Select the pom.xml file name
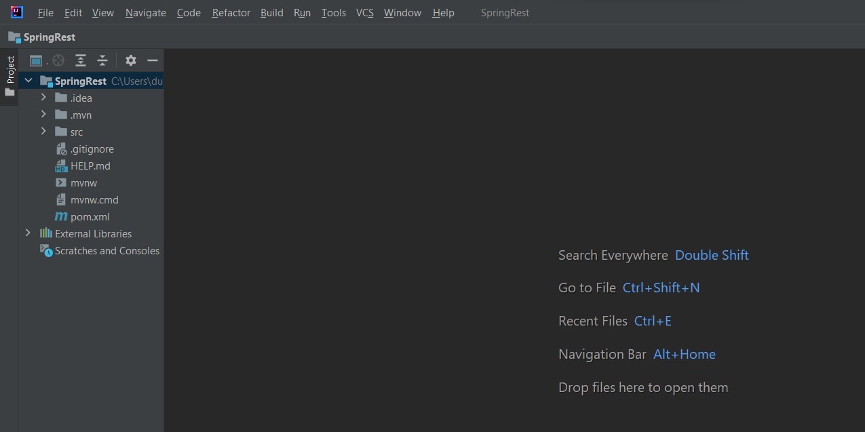Viewport: 865px width, 432px height. (90, 216)
